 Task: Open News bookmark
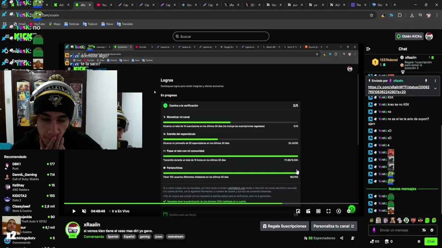point(107,24)
